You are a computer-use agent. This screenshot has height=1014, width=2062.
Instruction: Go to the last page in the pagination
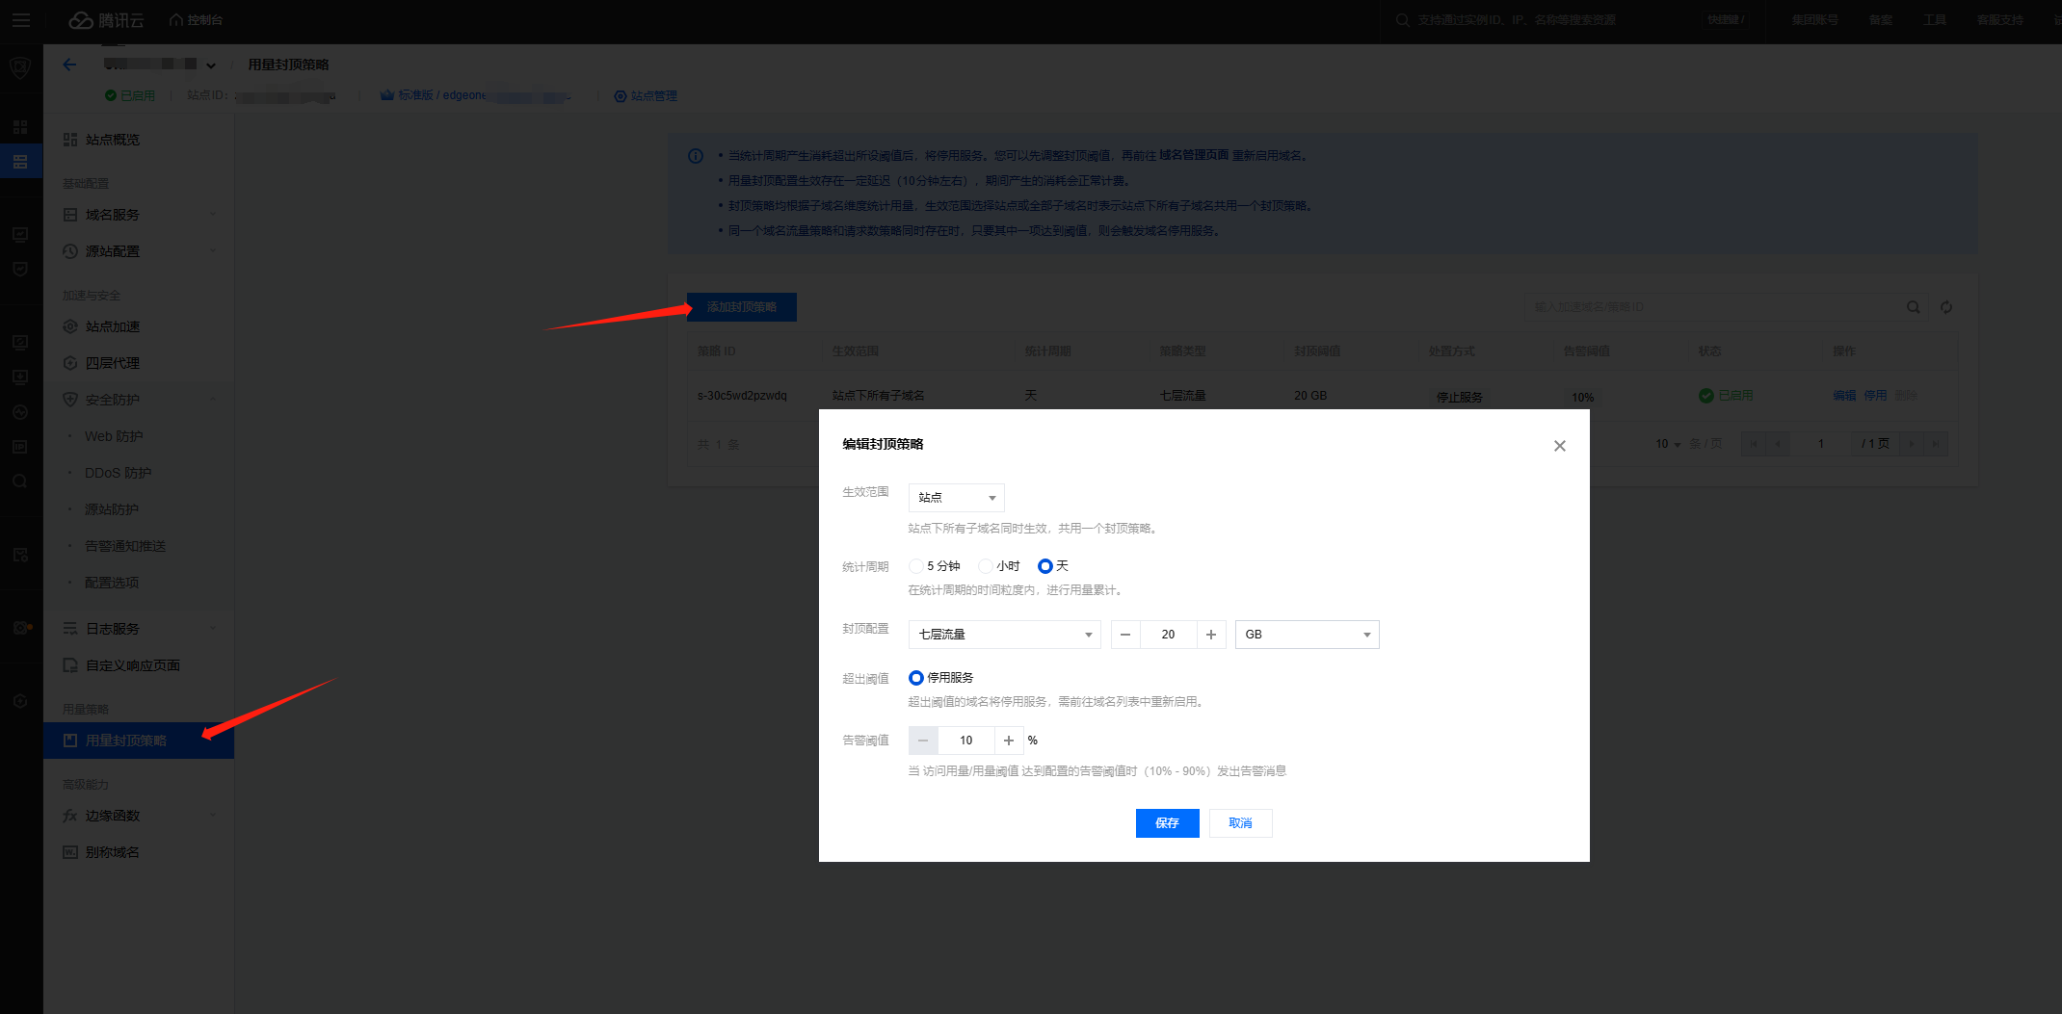pyautogui.click(x=1936, y=444)
